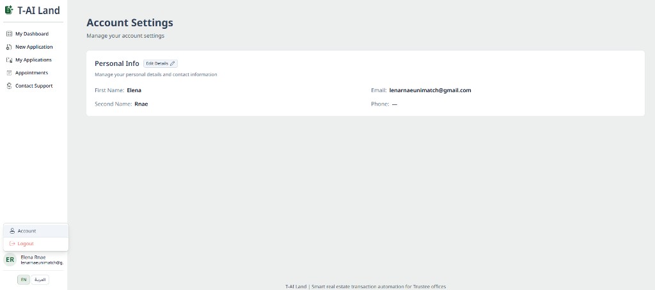The width and height of the screenshot is (655, 290).
Task: Click the first name value Elena
Action: (134, 90)
